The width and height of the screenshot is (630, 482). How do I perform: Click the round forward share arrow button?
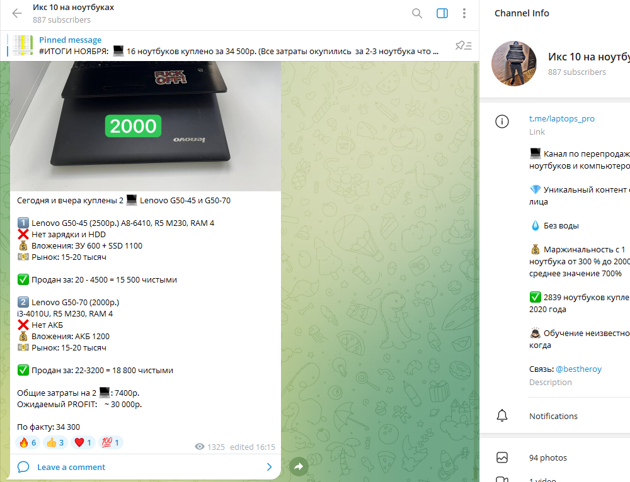coord(299,466)
